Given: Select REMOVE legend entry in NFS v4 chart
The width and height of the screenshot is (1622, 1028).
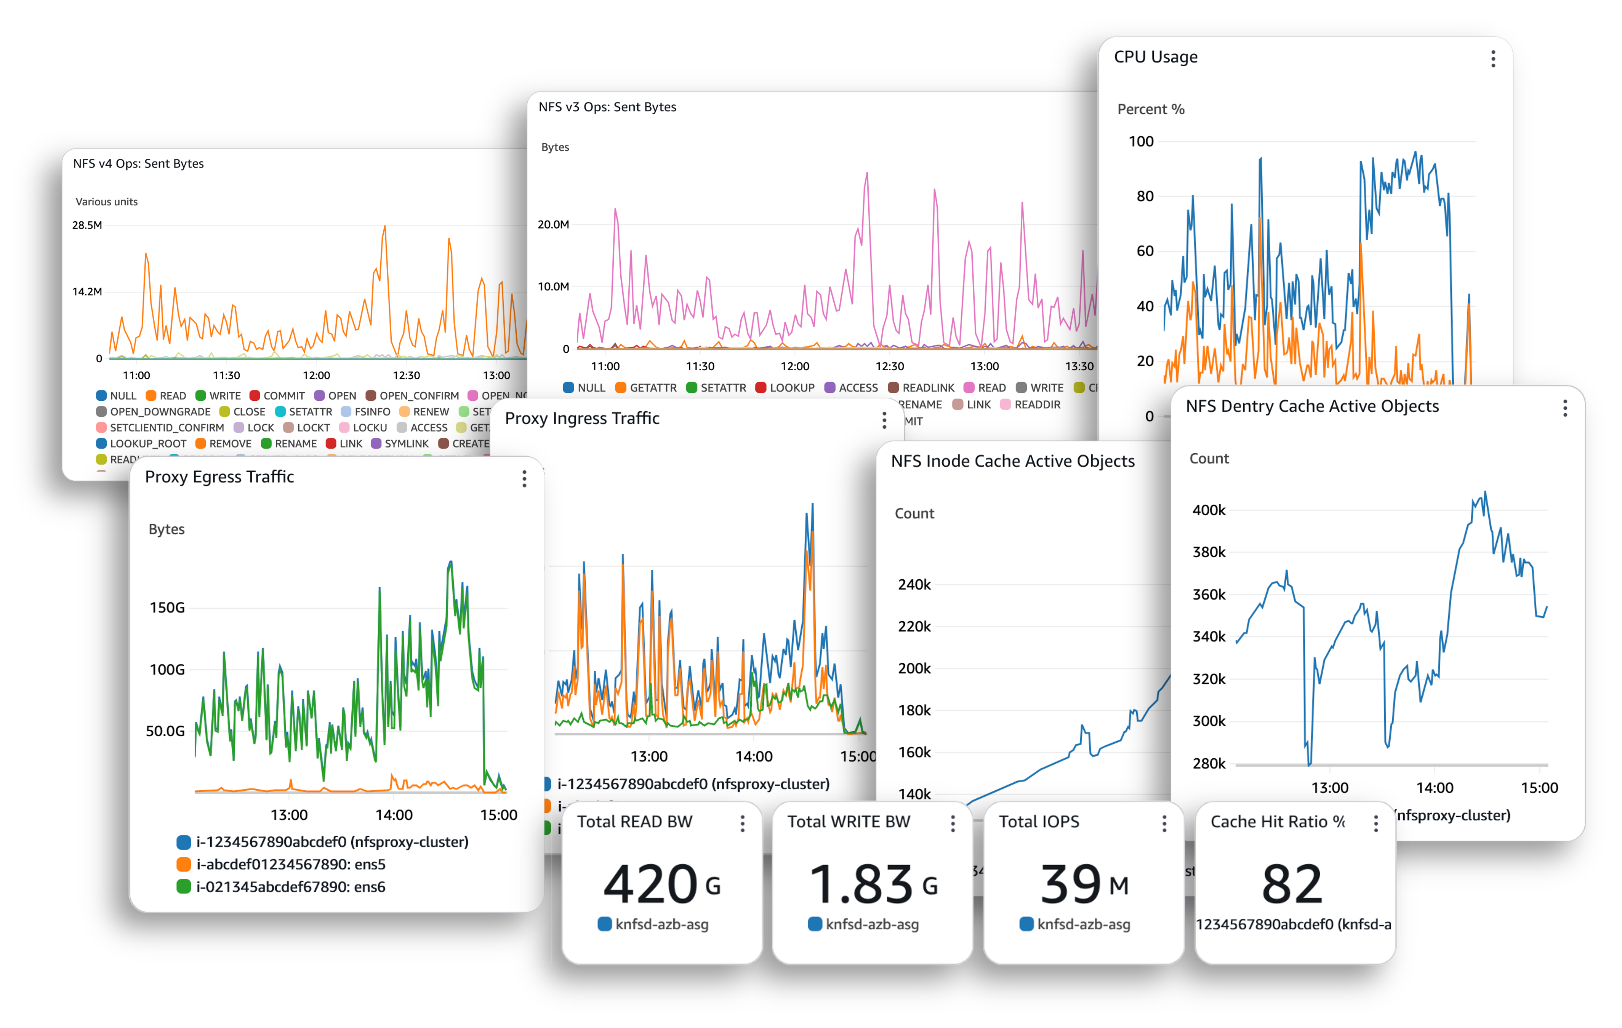Looking at the screenshot, I should (224, 444).
